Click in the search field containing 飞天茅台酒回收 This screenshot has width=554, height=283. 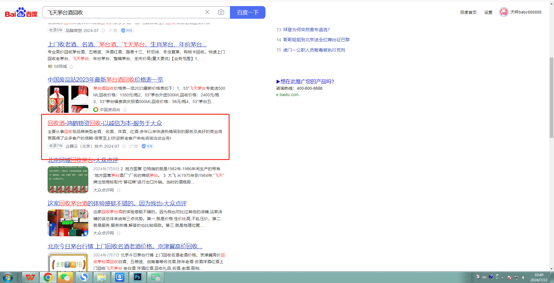pos(124,12)
